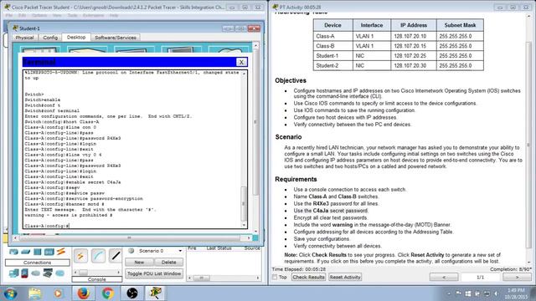Click the connection types horizontal scrollbar
This screenshot has height=301, width=536.
97,273
